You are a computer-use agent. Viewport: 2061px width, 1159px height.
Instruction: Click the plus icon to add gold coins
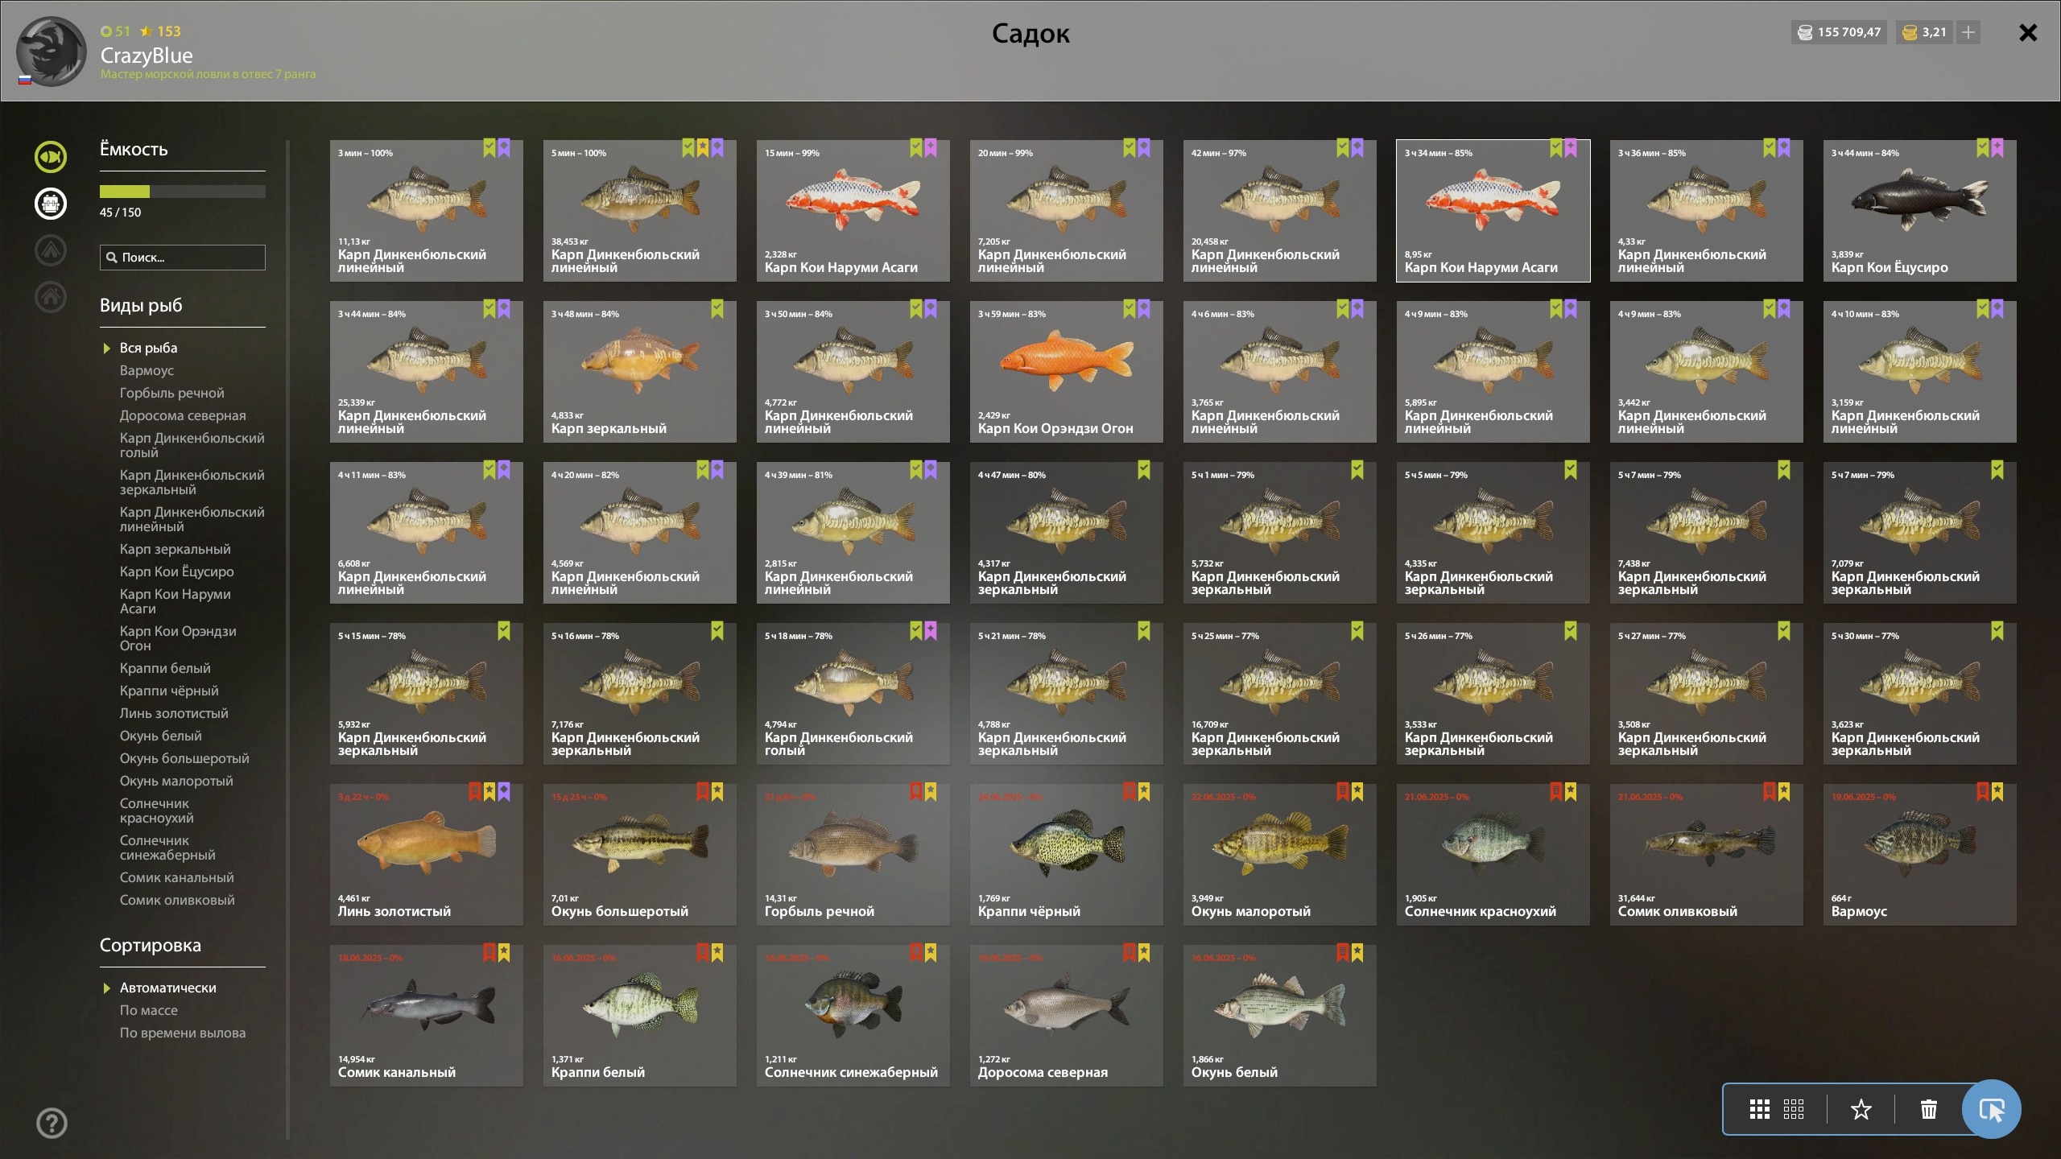pos(1968,32)
